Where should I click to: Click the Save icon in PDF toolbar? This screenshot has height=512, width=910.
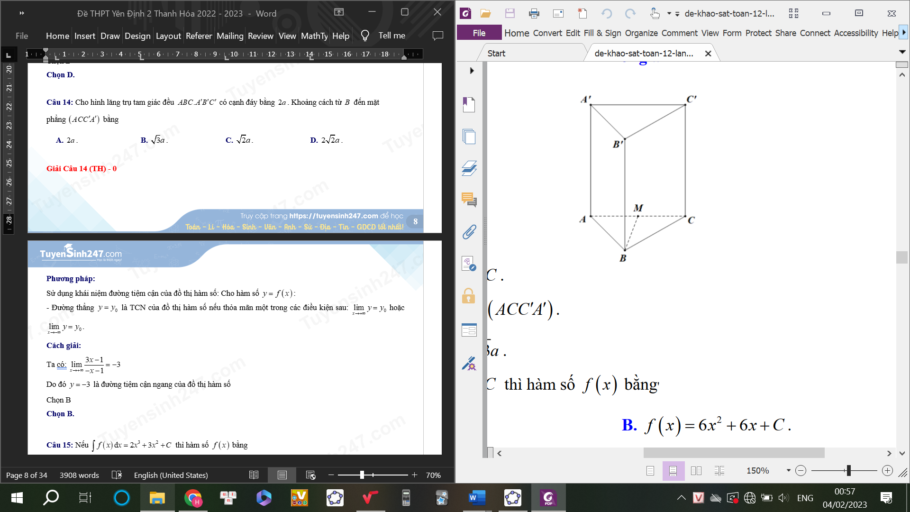(x=510, y=13)
